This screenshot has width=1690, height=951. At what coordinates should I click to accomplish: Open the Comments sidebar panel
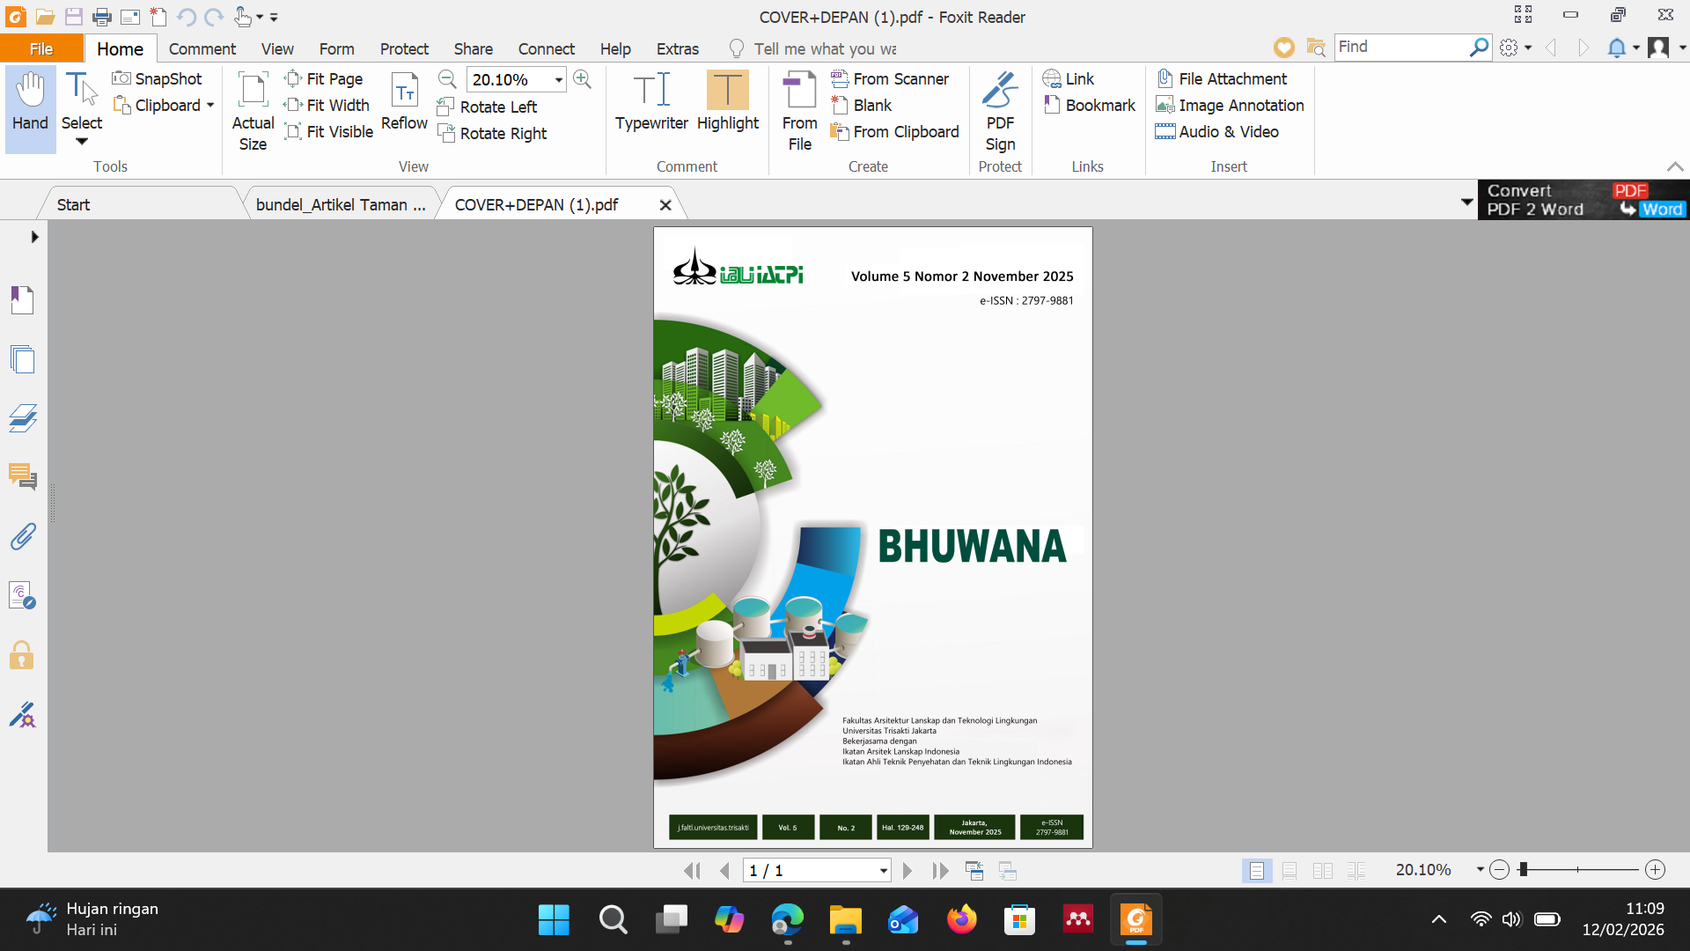tap(22, 477)
